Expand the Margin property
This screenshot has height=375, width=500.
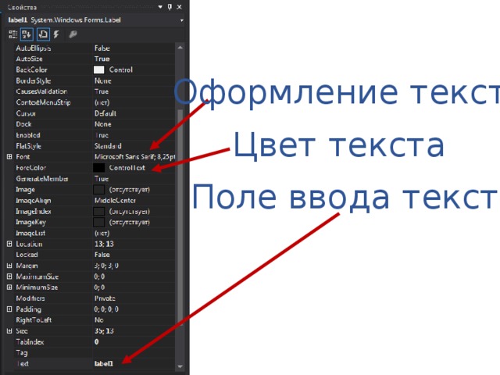pyautogui.click(x=9, y=266)
